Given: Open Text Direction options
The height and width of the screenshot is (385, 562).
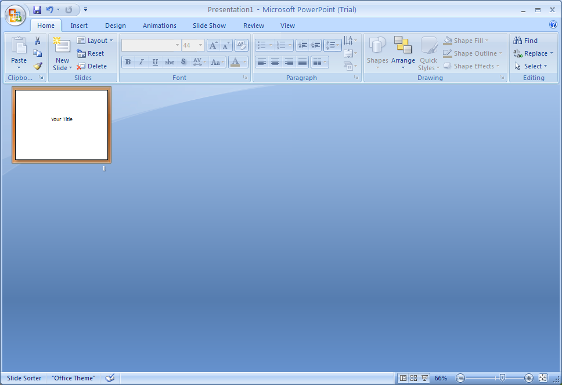Looking at the screenshot, I should point(350,41).
